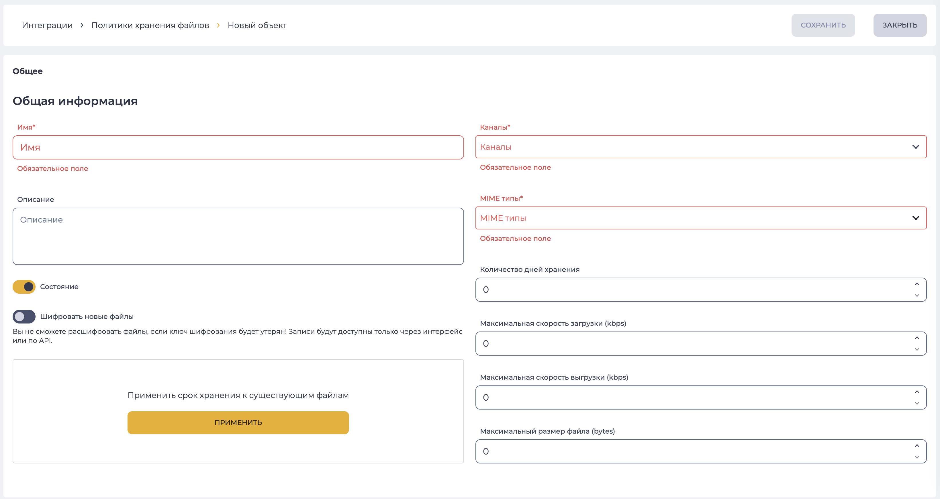Click the Обязательное поле error under Имя
The image size is (940, 499).
pyautogui.click(x=52, y=169)
